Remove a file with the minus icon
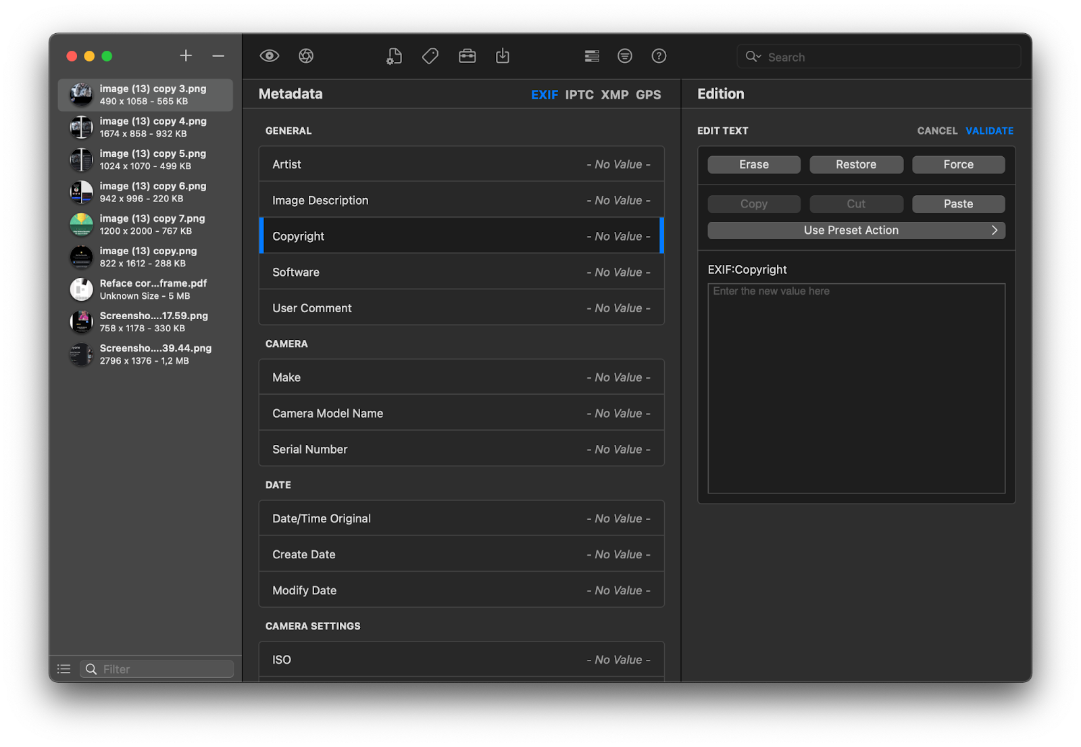1081x747 pixels. point(218,55)
